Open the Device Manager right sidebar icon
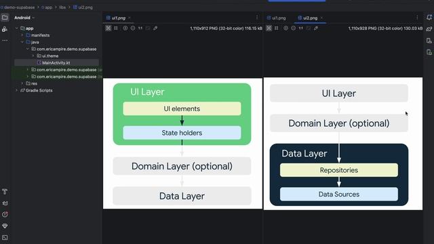Viewport: 434px width, 244px height. (429, 41)
